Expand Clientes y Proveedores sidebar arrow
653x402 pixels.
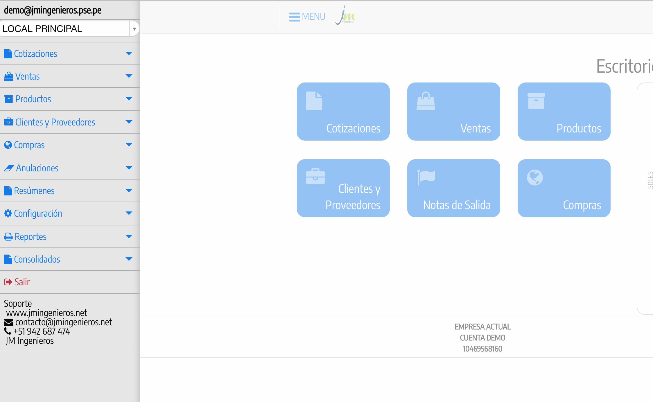(129, 122)
